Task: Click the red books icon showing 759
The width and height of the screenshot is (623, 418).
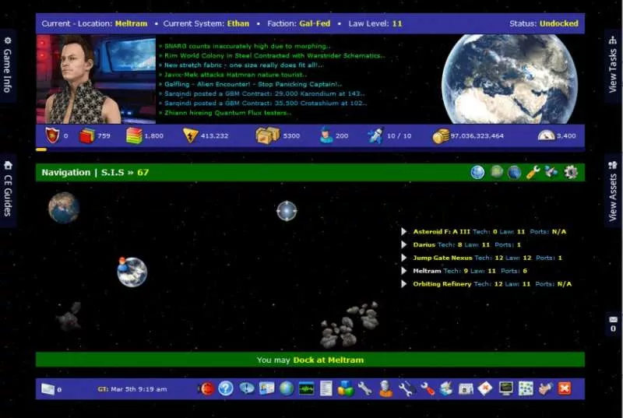Action: (86, 135)
